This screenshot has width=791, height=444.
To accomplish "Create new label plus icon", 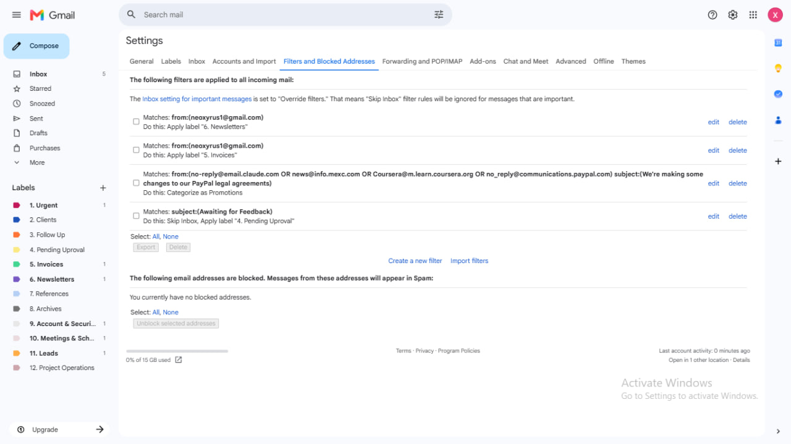I will click(x=103, y=188).
